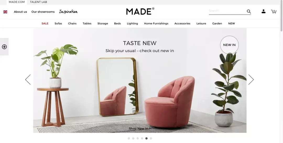This screenshot has width=283, height=143.
Task: Switch to the TALENT LAB tab
Action: [x=39, y=2]
